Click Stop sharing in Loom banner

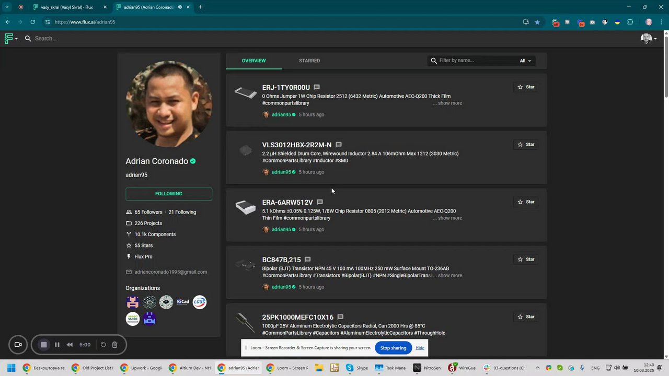tap(393, 348)
